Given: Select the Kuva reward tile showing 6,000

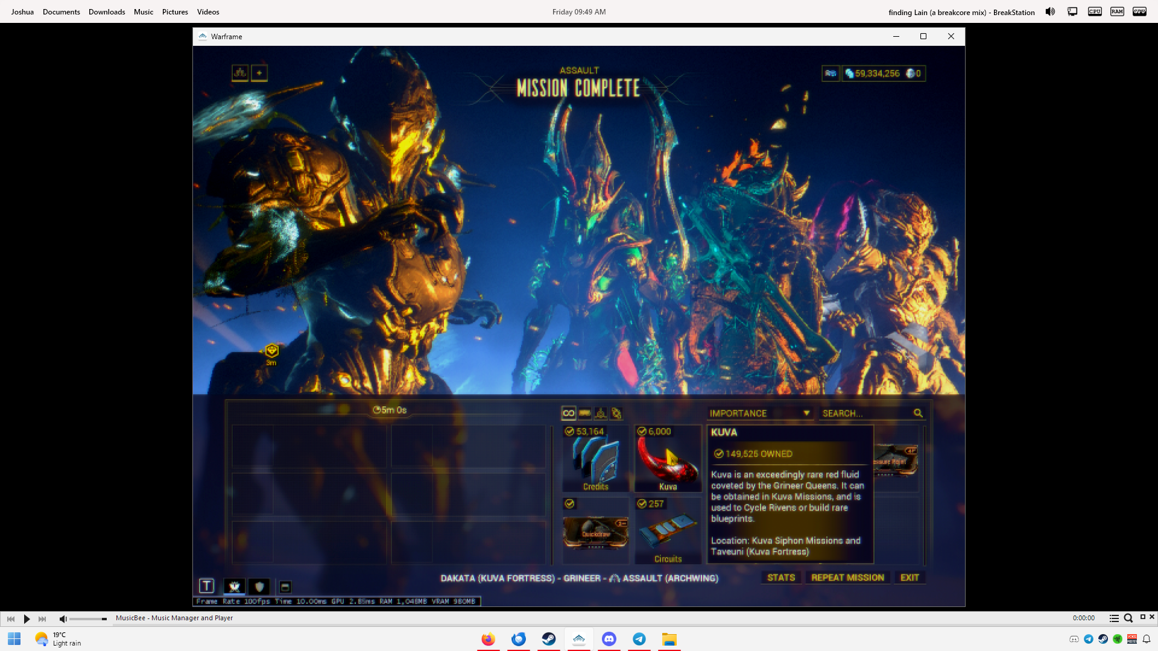Looking at the screenshot, I should click(x=668, y=459).
